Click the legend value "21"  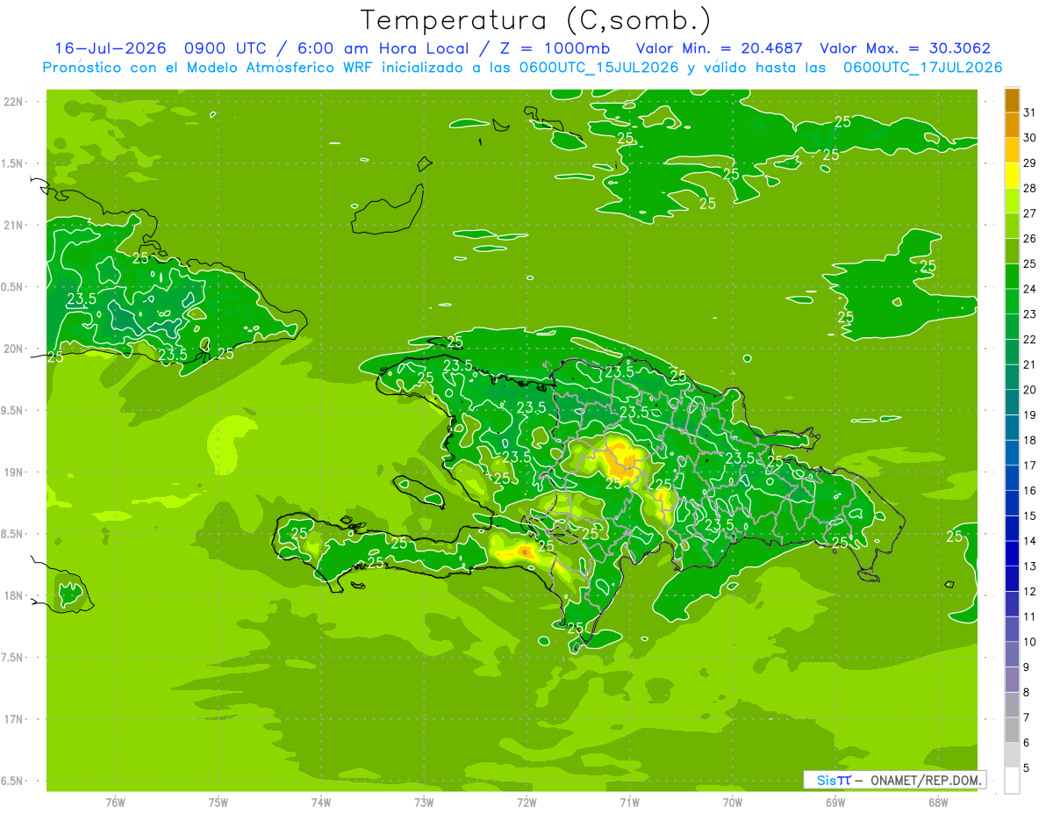[1029, 364]
